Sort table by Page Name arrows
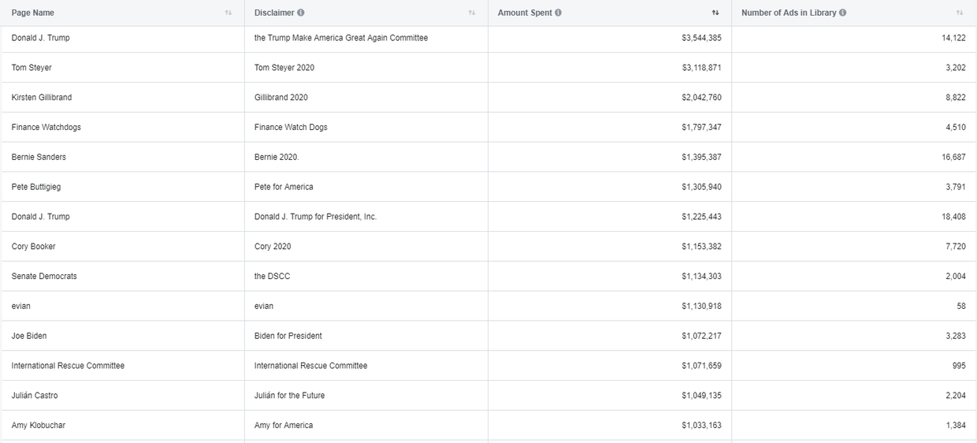 coord(228,13)
